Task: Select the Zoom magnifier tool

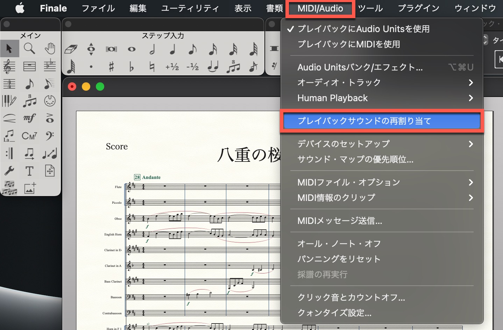Action: click(29, 48)
